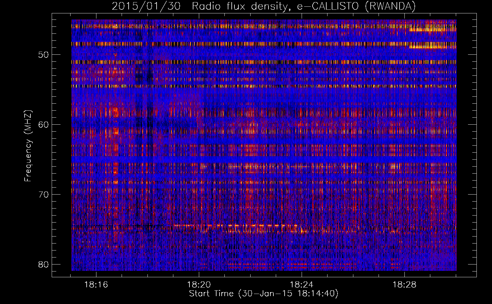Click the 80 frequency tick label

coord(43,264)
